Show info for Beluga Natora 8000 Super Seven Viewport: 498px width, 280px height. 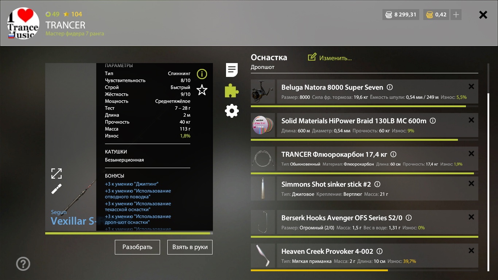[x=390, y=87]
